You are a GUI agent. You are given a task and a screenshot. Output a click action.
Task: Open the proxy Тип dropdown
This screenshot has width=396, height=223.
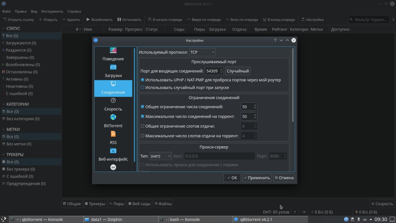tap(161, 156)
